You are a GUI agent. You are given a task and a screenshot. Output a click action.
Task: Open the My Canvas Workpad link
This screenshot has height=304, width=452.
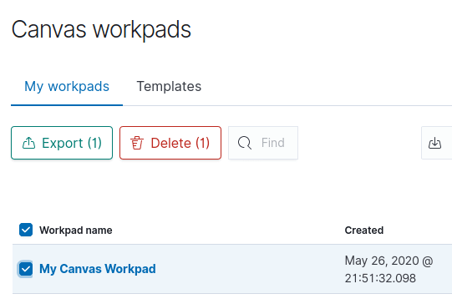(98, 269)
